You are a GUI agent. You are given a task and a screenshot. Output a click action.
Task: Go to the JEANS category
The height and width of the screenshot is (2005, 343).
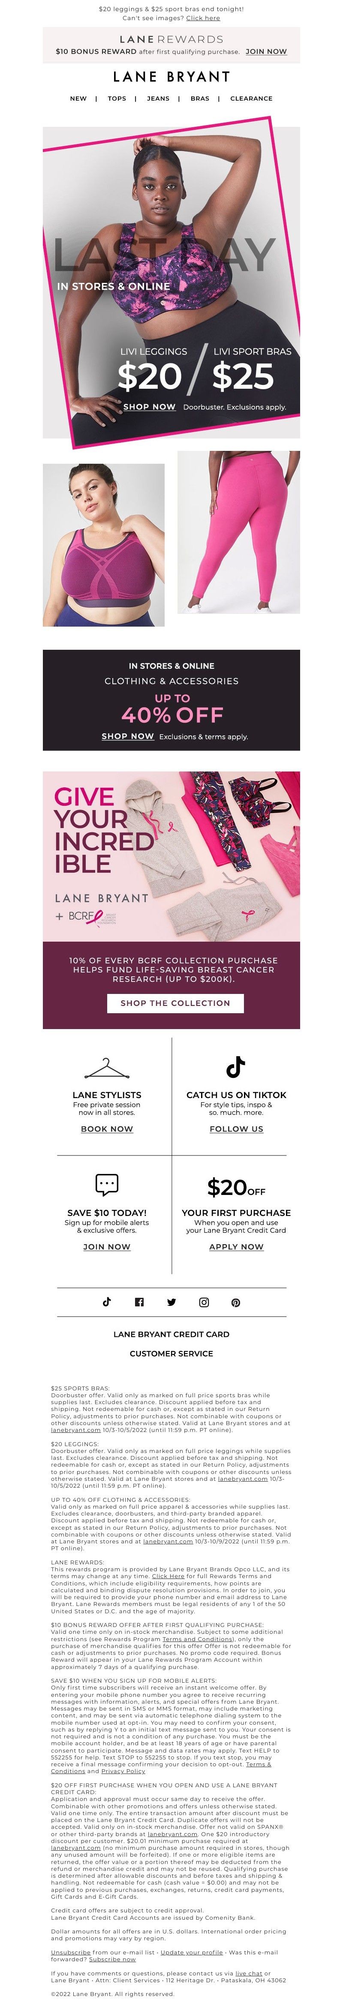point(158,99)
